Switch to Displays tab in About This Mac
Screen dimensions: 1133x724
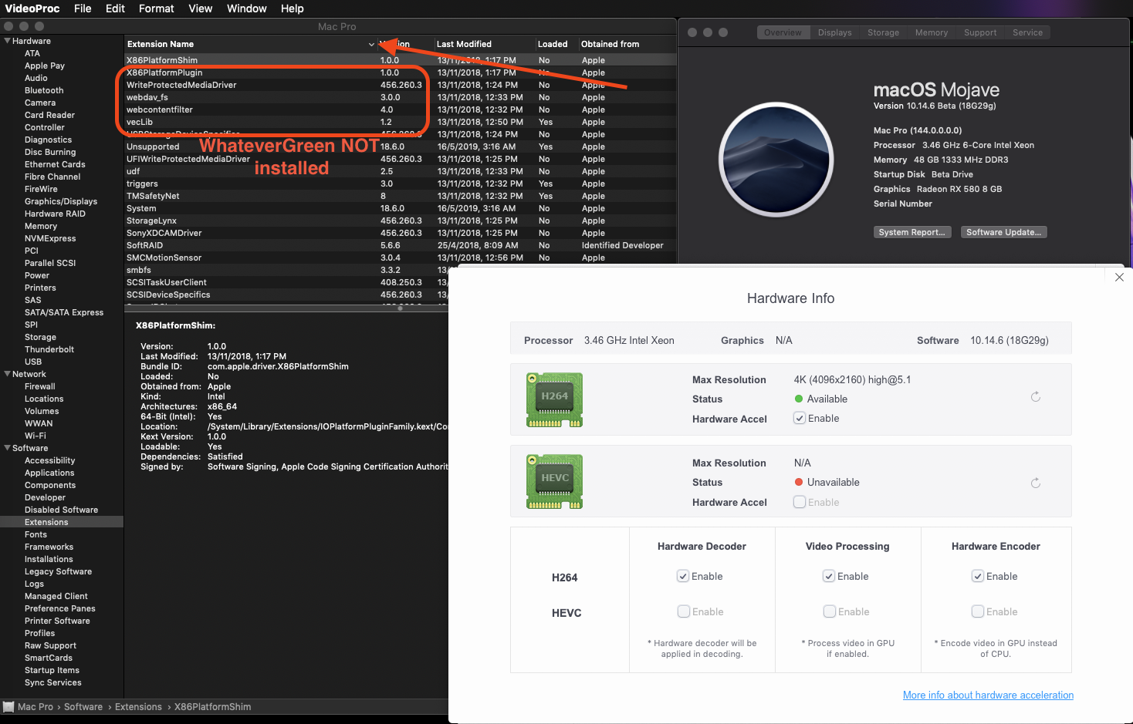click(x=835, y=32)
